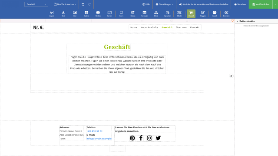This screenshot has width=278, height=156.
Task: Open the Bloggen tool
Action: tap(203, 13)
